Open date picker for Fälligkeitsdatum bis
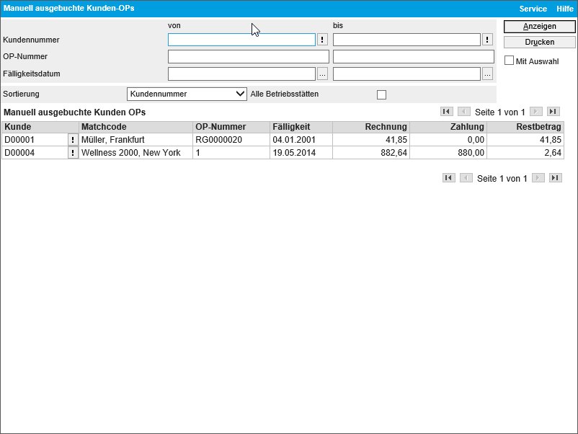Image resolution: width=578 pixels, height=434 pixels. 487,74
